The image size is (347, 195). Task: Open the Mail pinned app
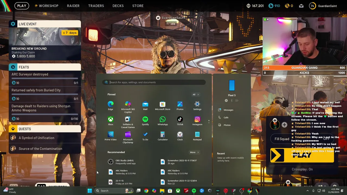(x=145, y=106)
